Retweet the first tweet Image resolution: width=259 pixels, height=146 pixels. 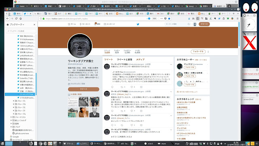122,87
